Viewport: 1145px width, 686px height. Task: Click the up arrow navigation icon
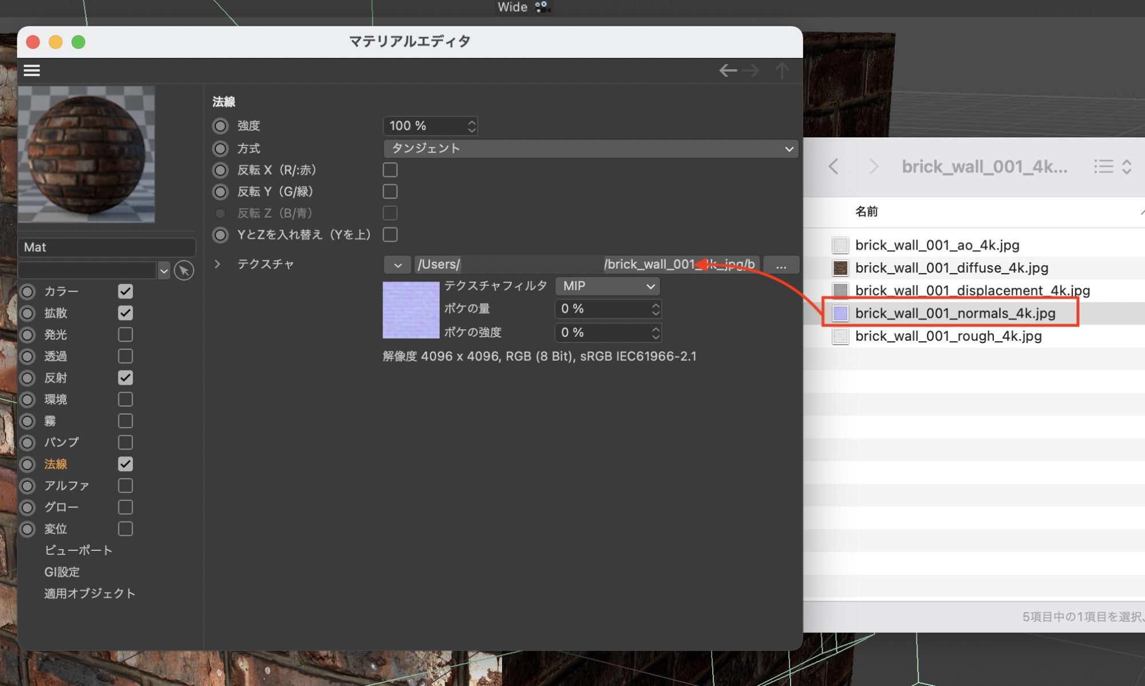pyautogui.click(x=782, y=70)
